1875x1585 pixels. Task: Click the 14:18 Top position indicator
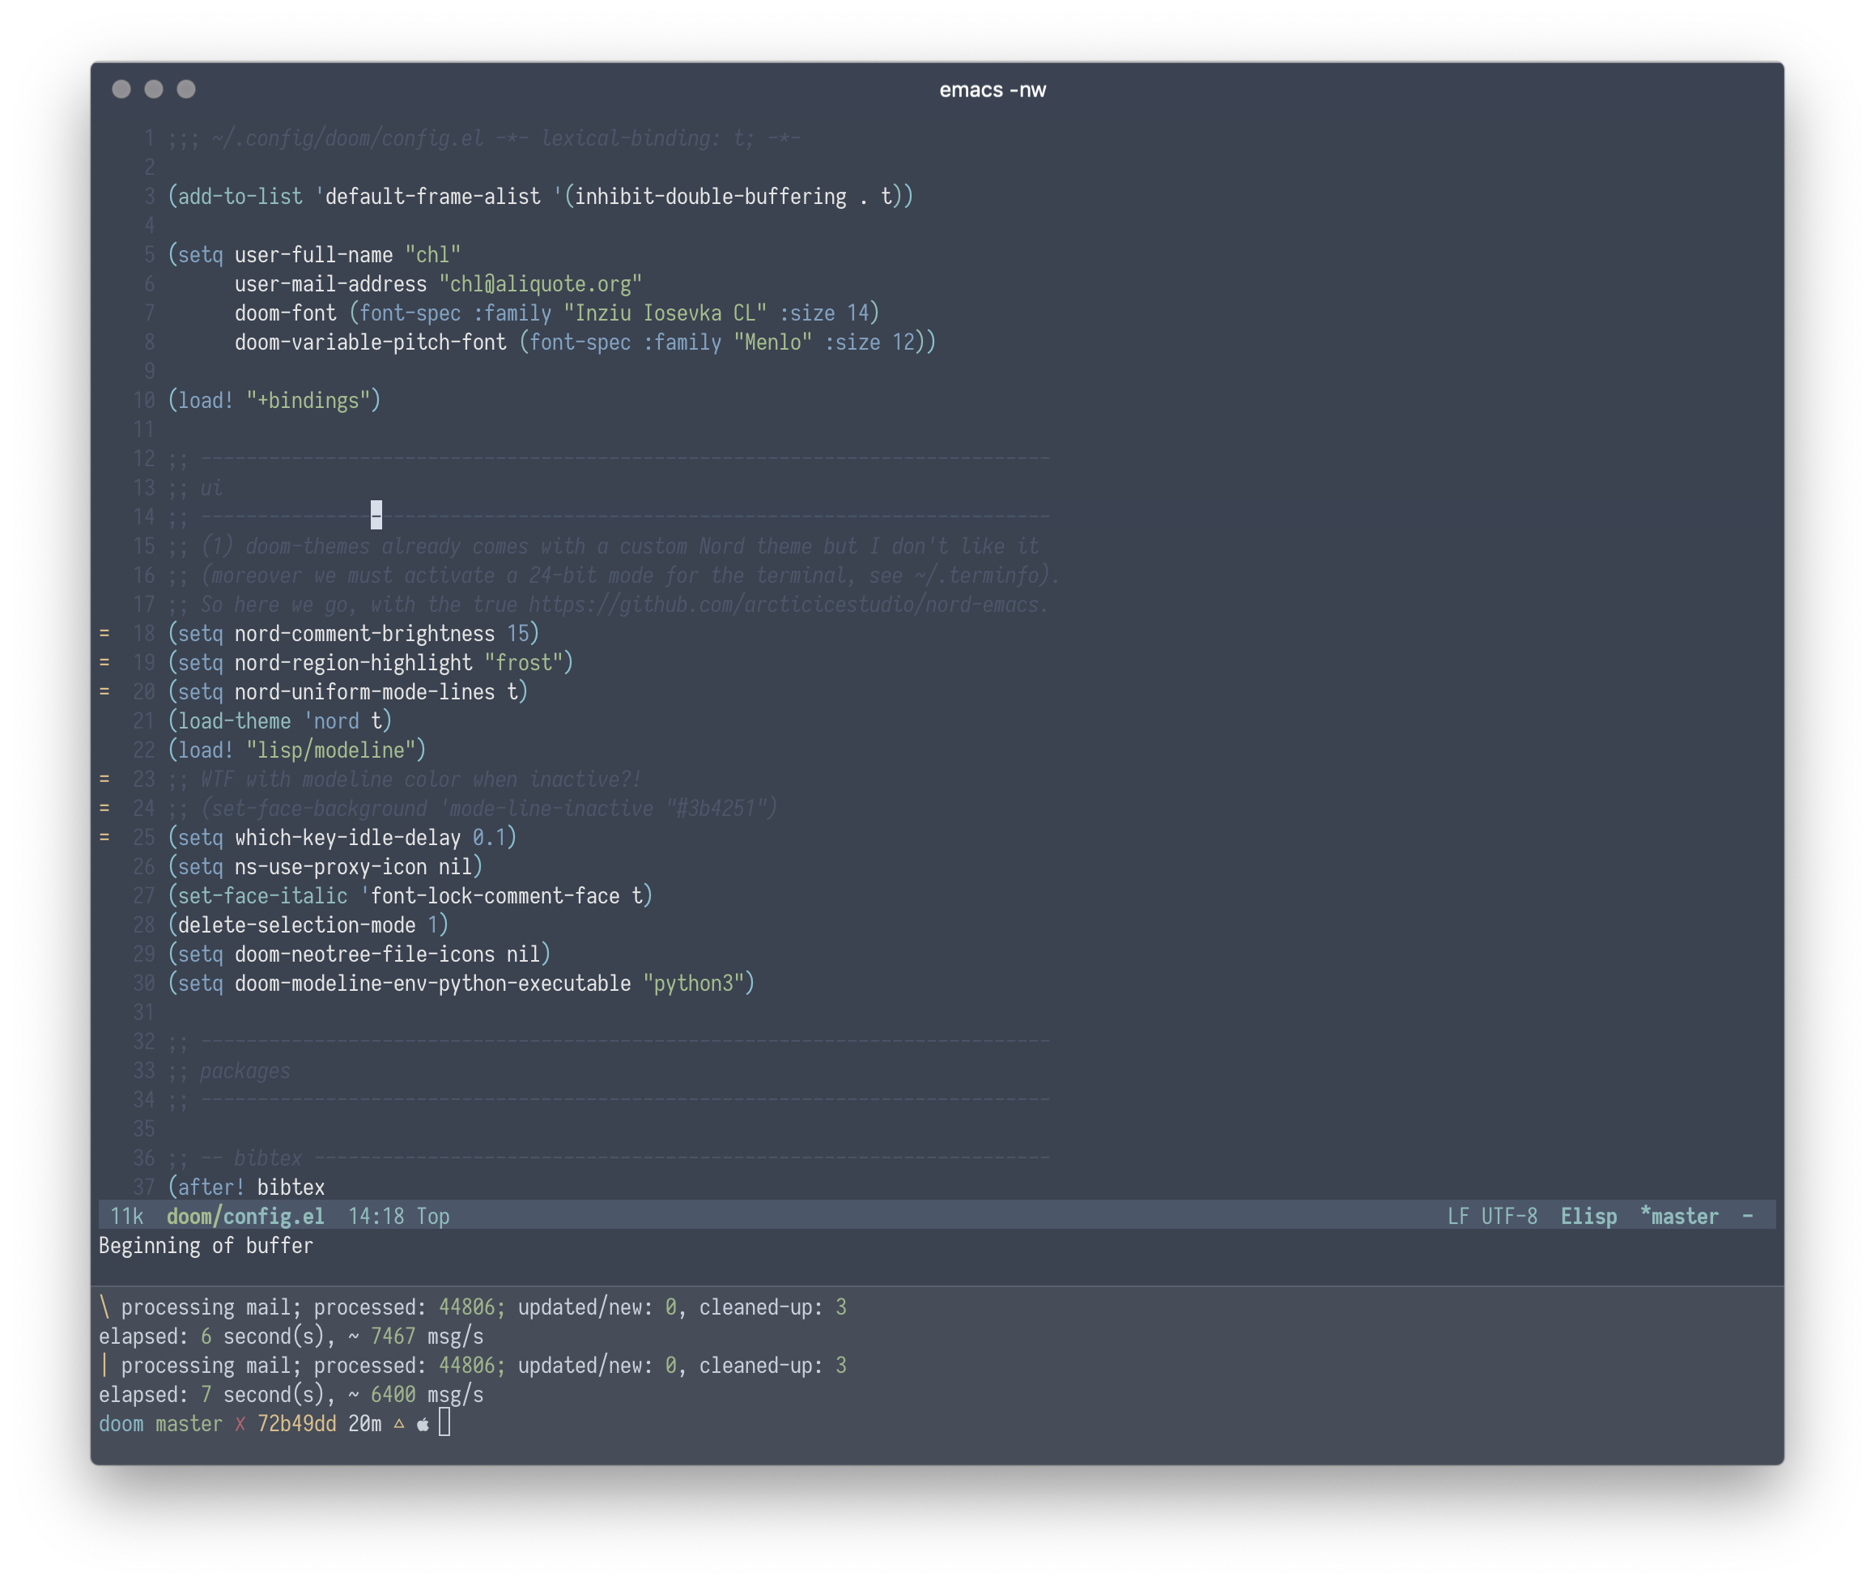click(x=398, y=1217)
